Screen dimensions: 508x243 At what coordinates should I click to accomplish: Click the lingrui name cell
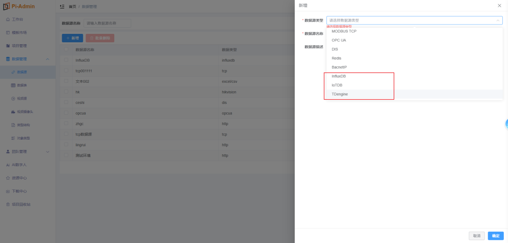81,145
